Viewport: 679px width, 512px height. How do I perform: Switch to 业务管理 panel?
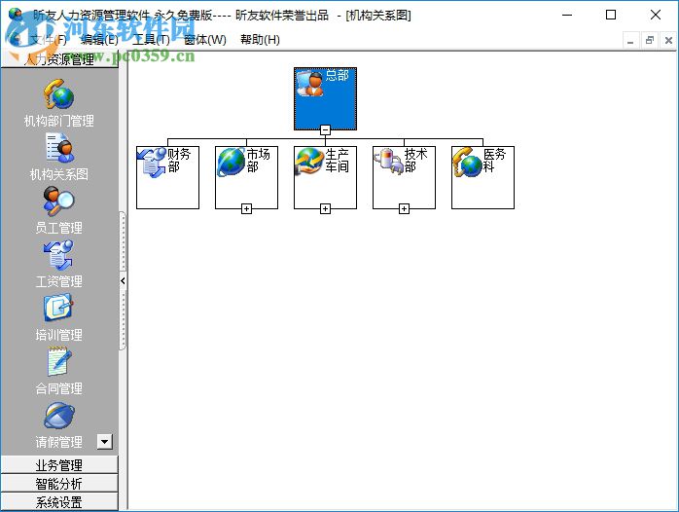[59, 465]
